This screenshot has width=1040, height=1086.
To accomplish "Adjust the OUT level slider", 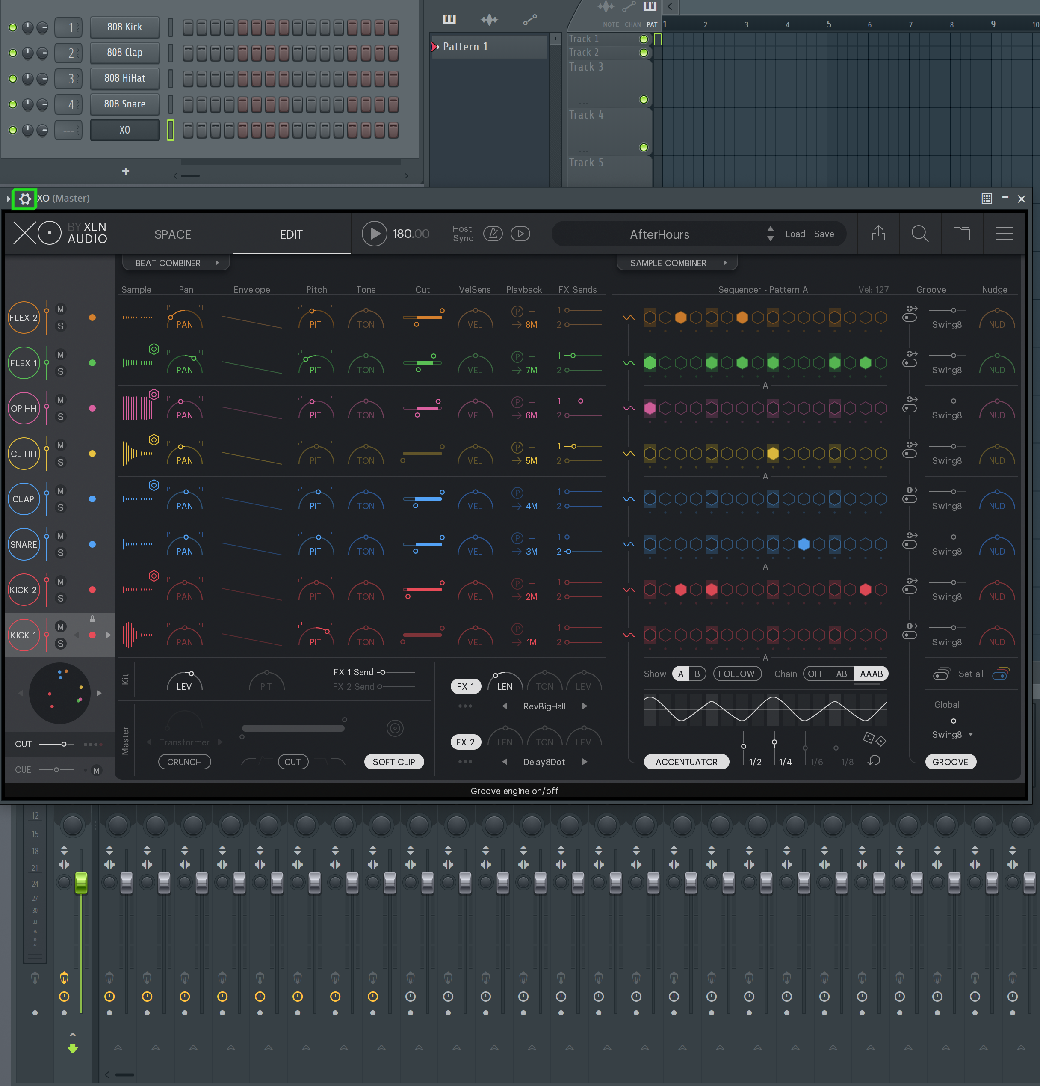I will (56, 744).
